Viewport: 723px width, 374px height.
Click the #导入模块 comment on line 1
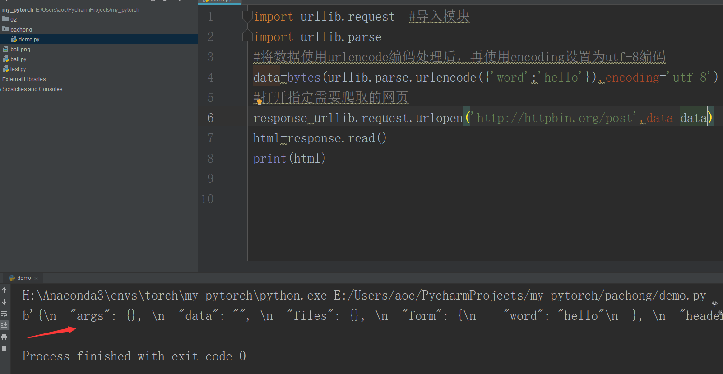click(x=439, y=17)
